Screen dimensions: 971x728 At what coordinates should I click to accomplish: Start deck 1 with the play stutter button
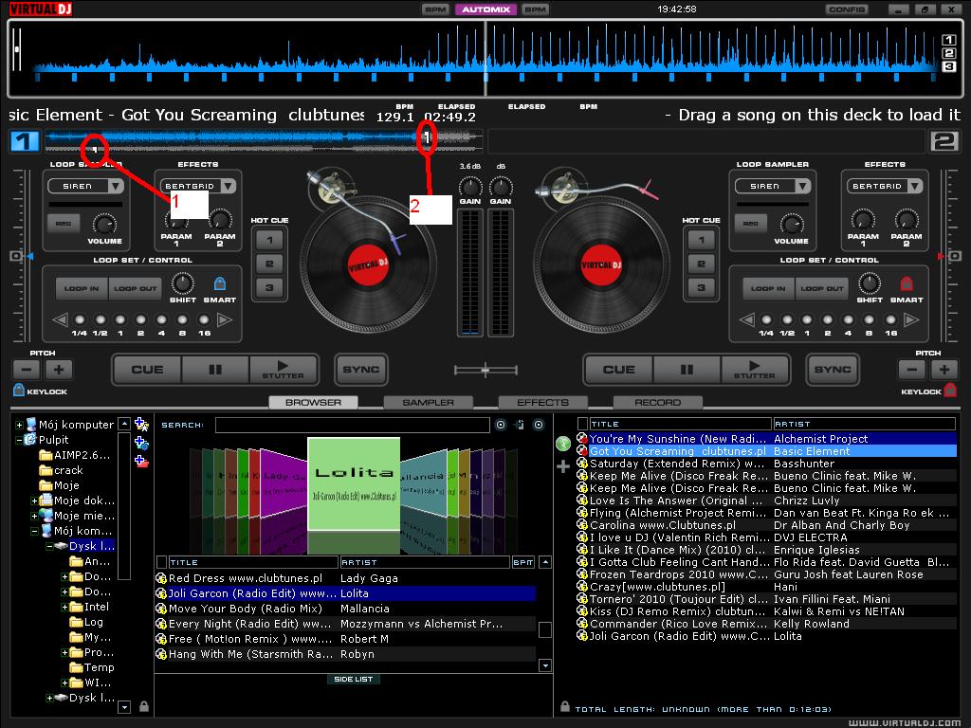coord(283,370)
